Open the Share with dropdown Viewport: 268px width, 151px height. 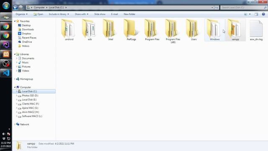[x=82, y=14]
